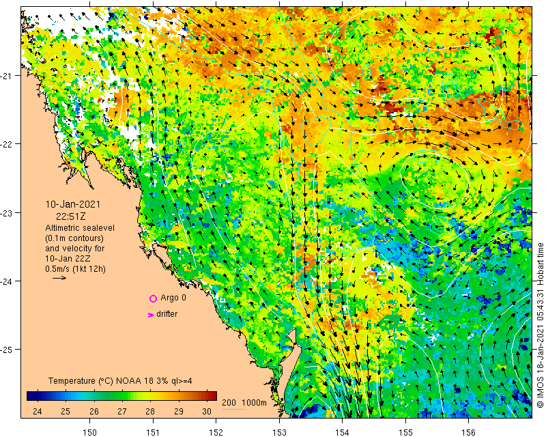Click the colour bar tick label "25"

tap(66, 412)
